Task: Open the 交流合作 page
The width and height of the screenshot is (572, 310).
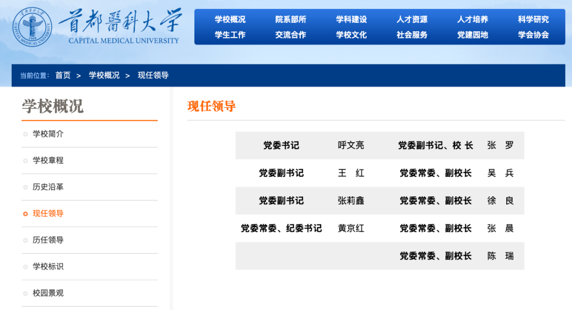Action: [x=290, y=35]
